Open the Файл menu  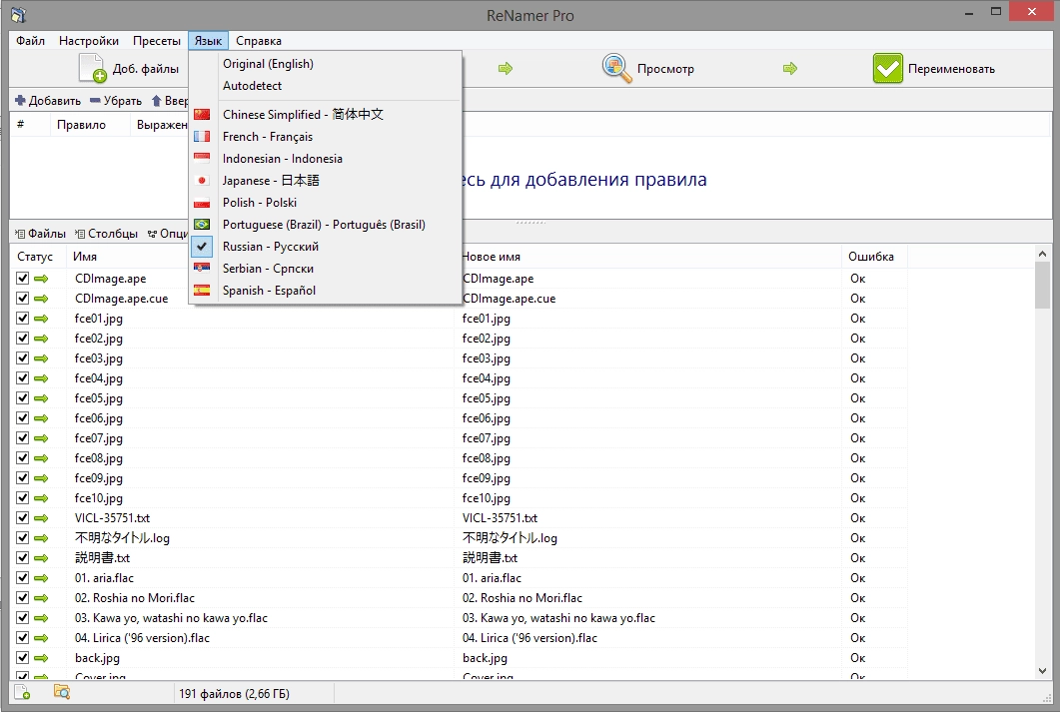[30, 41]
